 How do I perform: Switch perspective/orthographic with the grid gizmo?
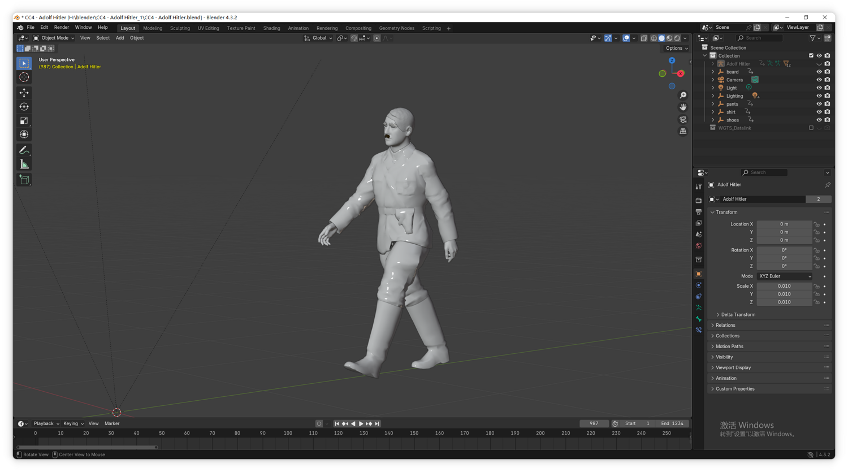(x=683, y=131)
